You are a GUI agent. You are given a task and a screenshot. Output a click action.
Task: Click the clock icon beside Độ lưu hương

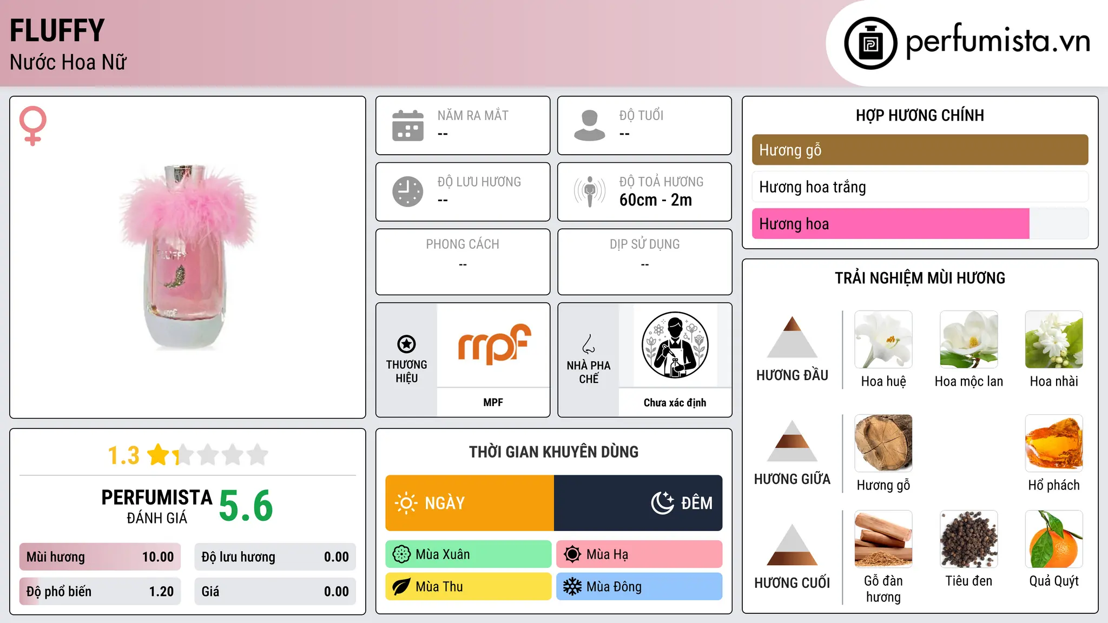408,191
